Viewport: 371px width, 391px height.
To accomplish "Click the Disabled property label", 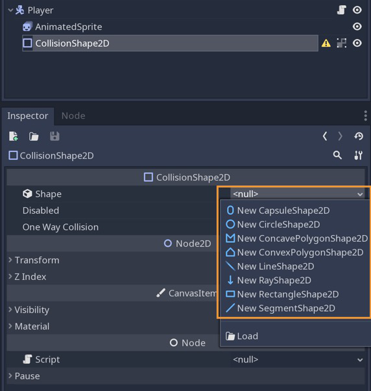I will pos(41,210).
